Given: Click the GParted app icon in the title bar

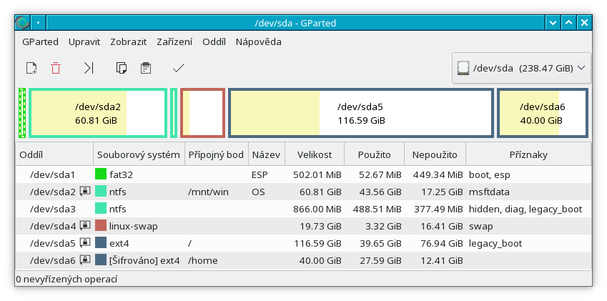Looking at the screenshot, I should (22, 23).
